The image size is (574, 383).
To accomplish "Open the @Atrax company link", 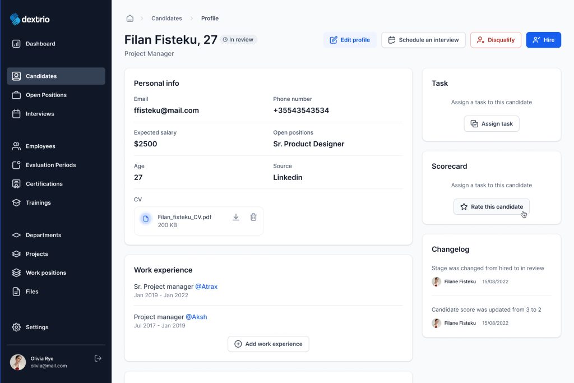I will 206,287.
